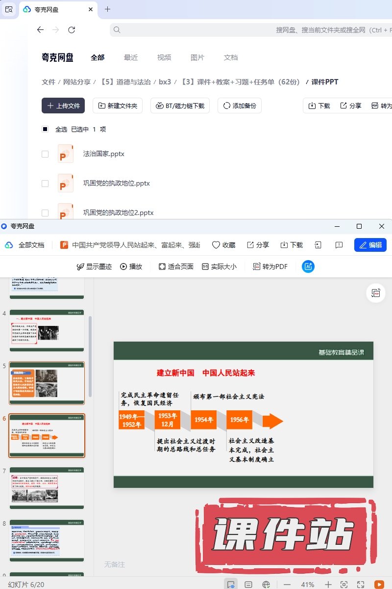Click the feedback icon next to Edit button
Screen dimensions: 392x589
pyautogui.click(x=339, y=245)
